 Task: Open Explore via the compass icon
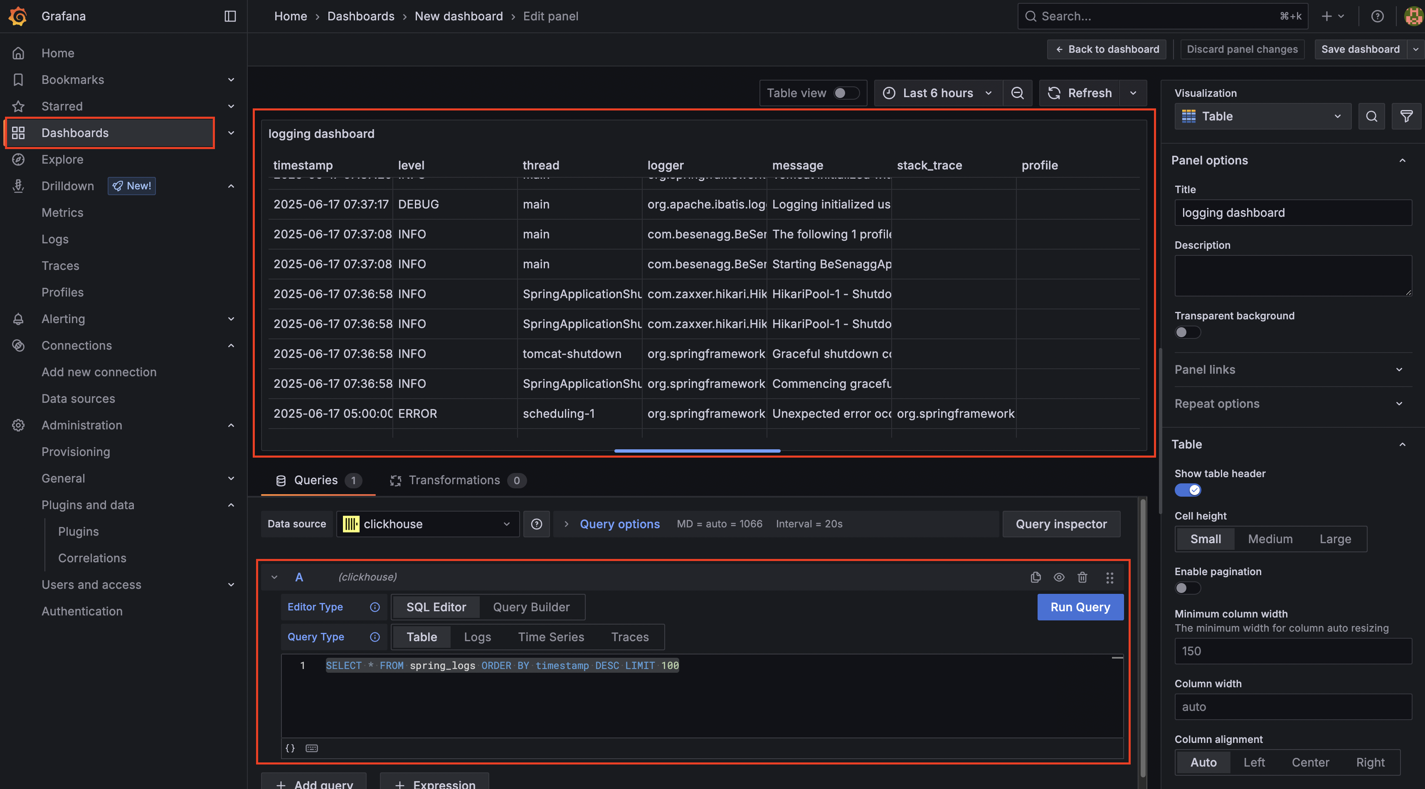[x=18, y=159]
